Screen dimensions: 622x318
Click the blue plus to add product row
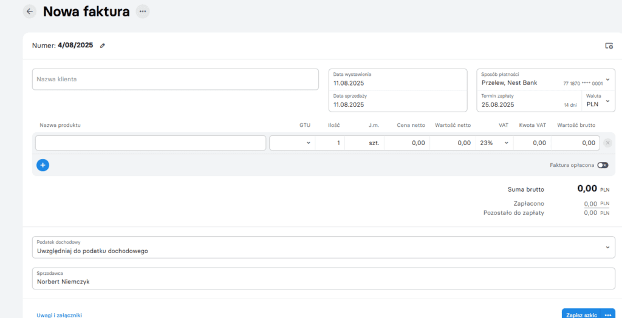click(43, 165)
